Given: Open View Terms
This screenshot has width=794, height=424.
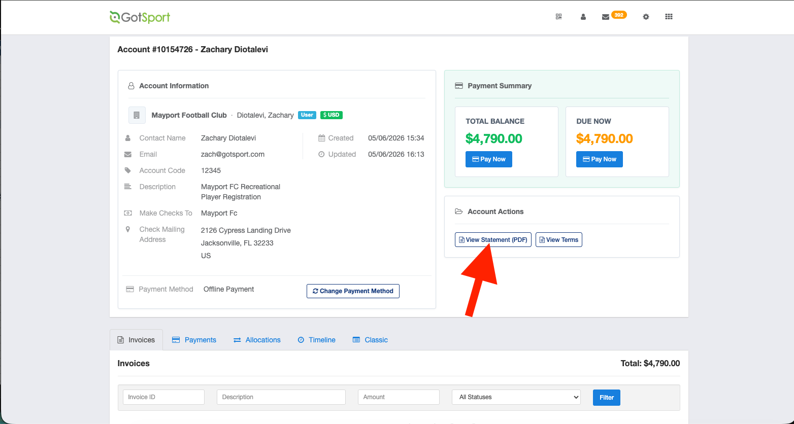Looking at the screenshot, I should (x=559, y=240).
